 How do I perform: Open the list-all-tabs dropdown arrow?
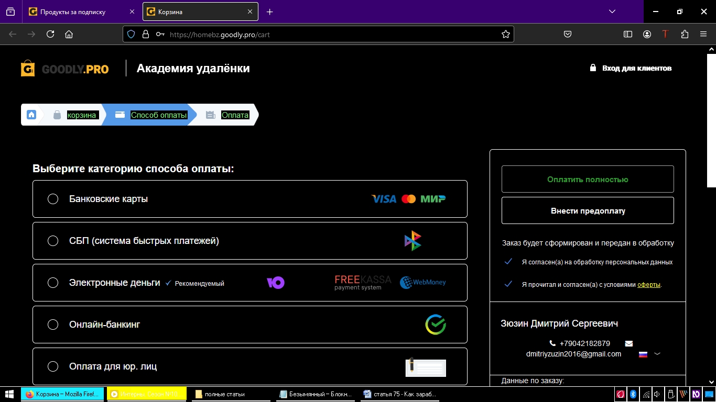(x=612, y=12)
